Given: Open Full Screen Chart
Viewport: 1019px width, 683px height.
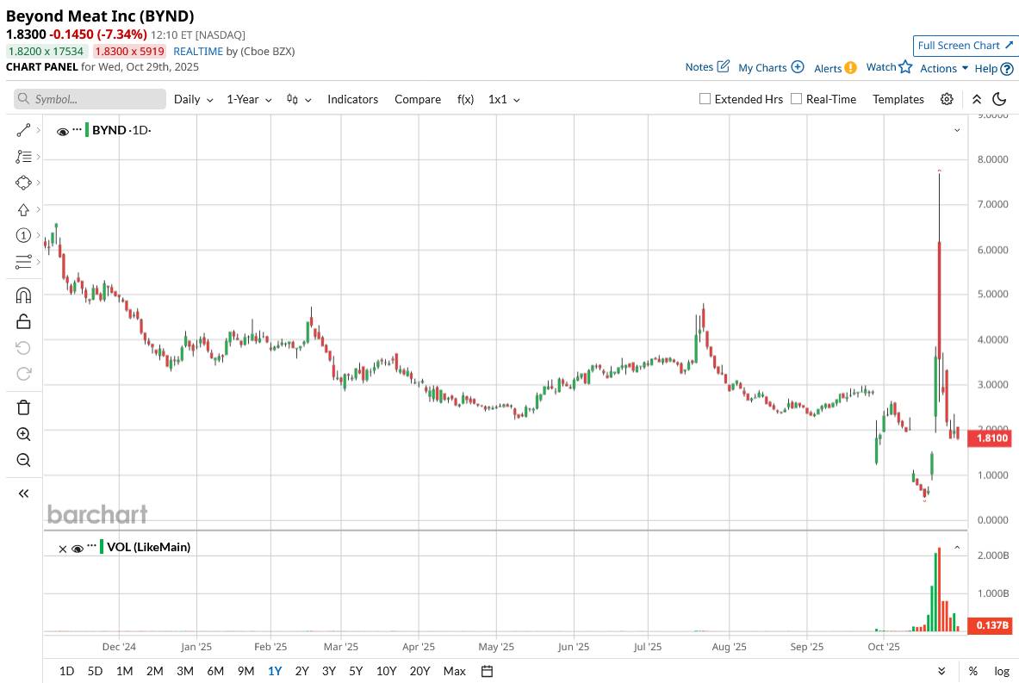Looking at the screenshot, I should click(965, 46).
